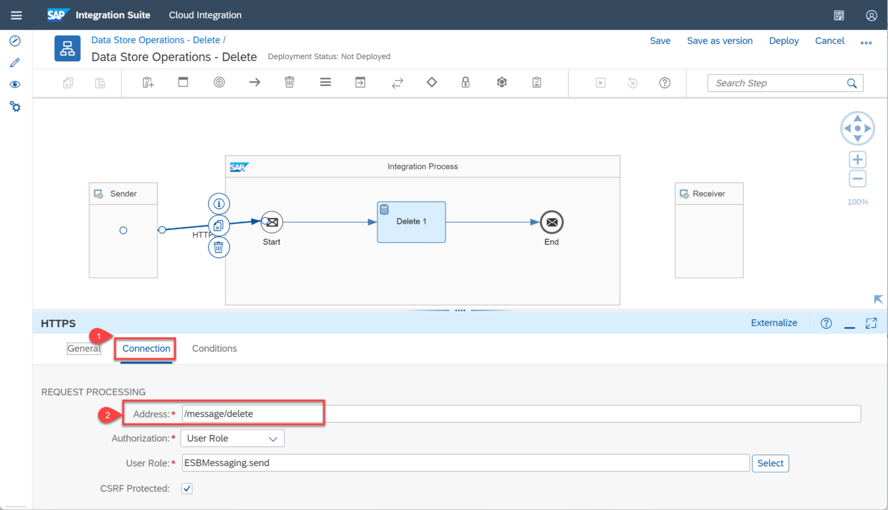The width and height of the screenshot is (888, 510).
Task: Click the Copy toolbar icon
Action: pyautogui.click(x=68, y=83)
